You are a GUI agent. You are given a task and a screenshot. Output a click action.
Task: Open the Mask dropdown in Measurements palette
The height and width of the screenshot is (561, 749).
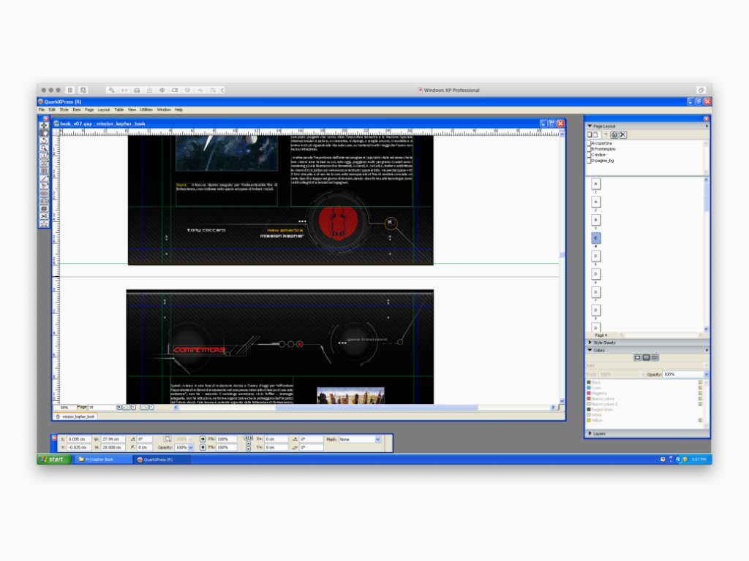click(x=377, y=439)
